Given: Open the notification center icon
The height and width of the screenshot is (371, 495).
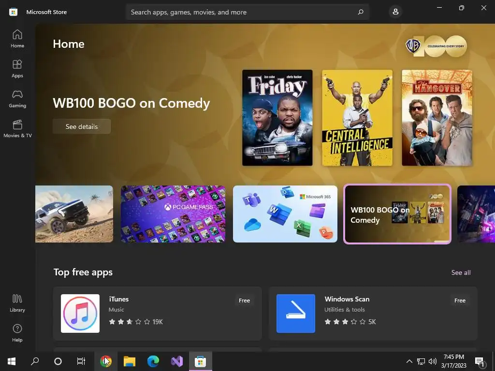Looking at the screenshot, I should 480,361.
